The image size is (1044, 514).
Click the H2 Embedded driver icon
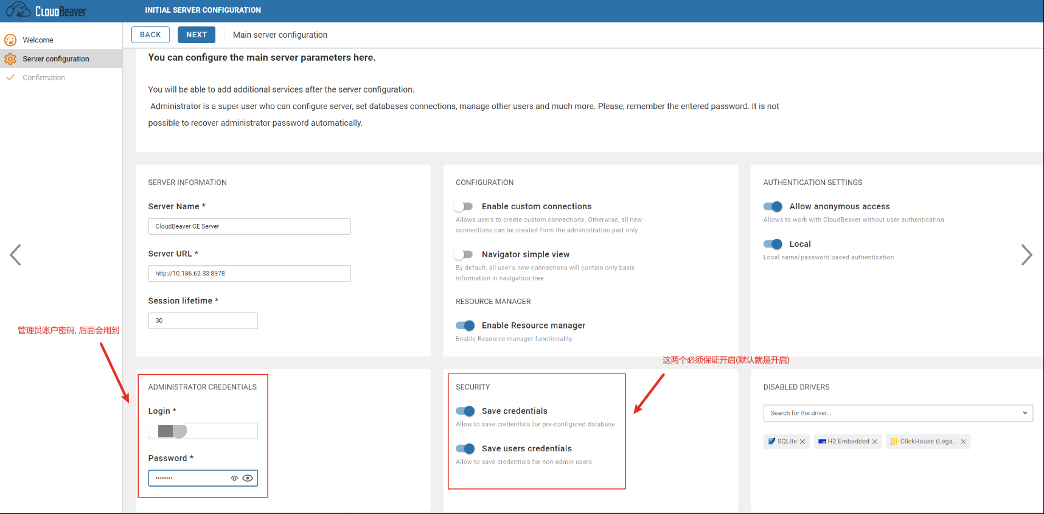822,442
